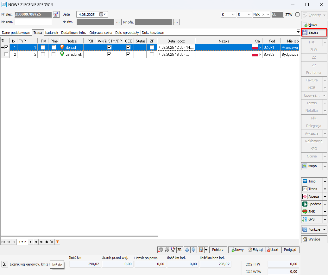Check FIX box for dojazd row
The image size is (328, 275).
tap(43, 47)
